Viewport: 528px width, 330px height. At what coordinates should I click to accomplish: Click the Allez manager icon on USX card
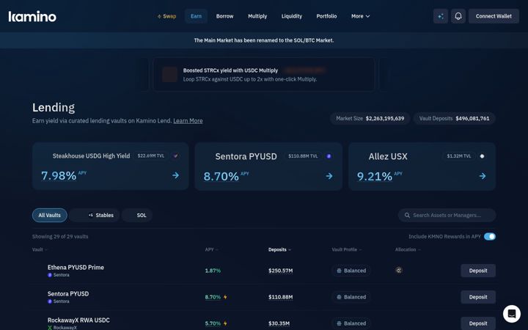pyautogui.click(x=483, y=156)
